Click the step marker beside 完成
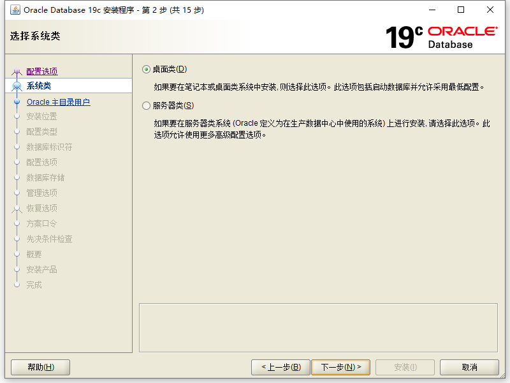Screen dimensions: 510x383 17,285
